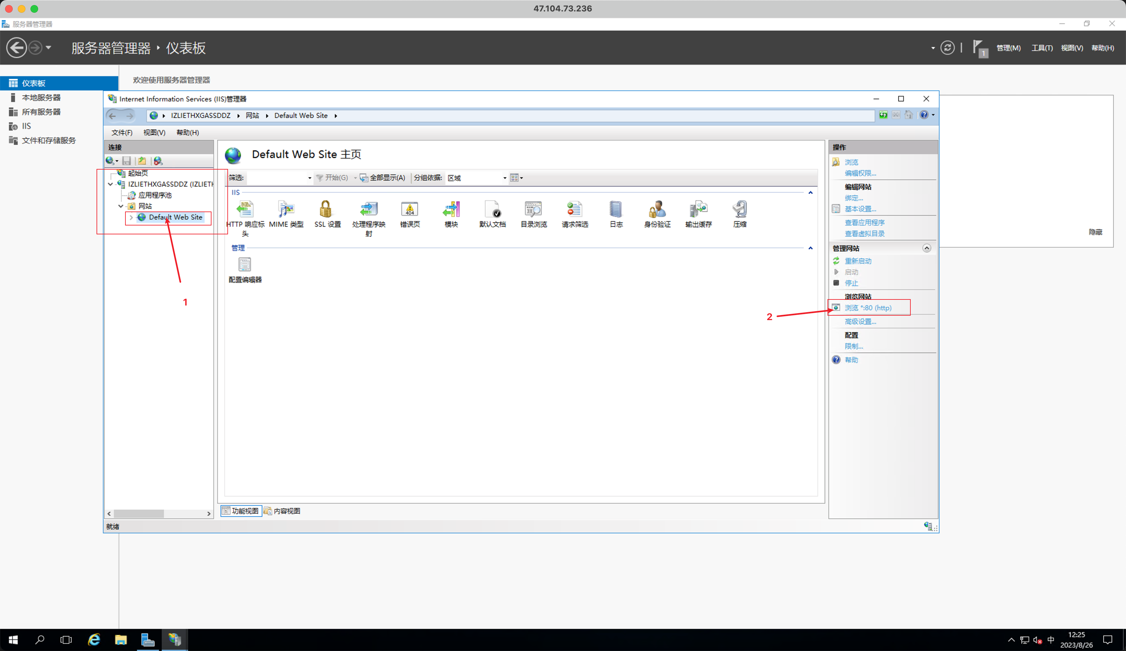The height and width of the screenshot is (651, 1126).
Task: Expand the Default Web Site tree node
Action: click(x=131, y=218)
